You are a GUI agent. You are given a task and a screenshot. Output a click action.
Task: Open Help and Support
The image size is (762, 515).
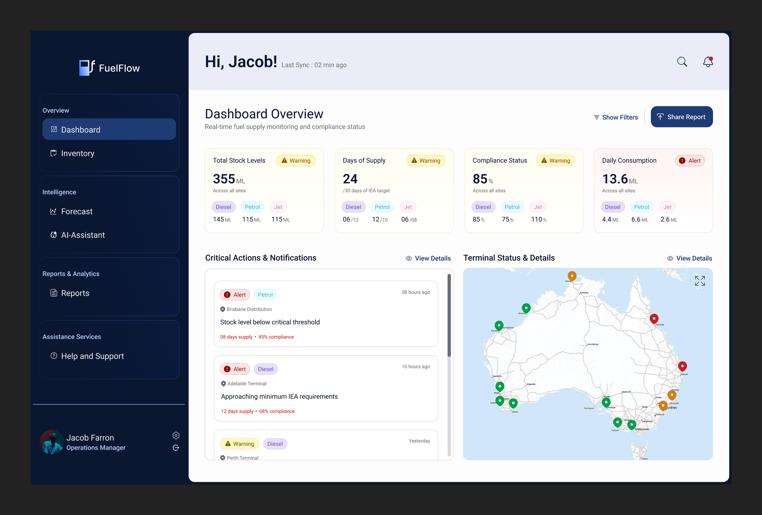tap(92, 356)
